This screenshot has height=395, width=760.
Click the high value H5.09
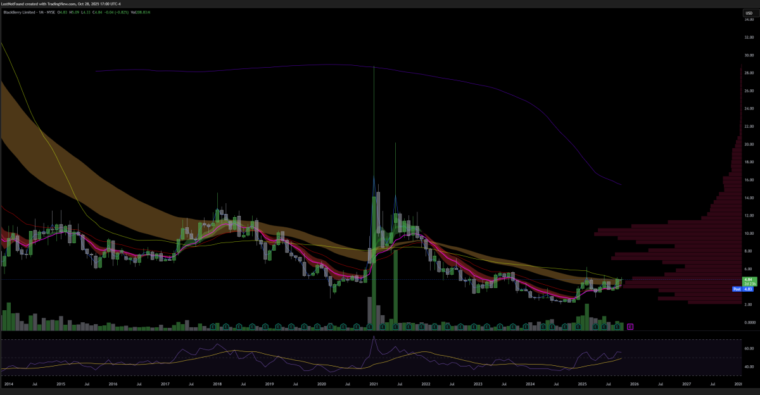(74, 13)
